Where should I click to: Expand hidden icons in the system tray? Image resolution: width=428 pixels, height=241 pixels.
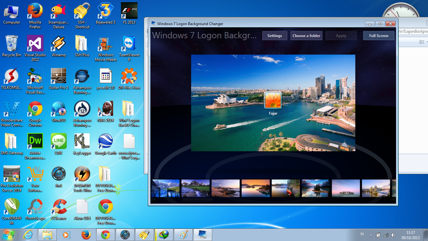(371, 234)
